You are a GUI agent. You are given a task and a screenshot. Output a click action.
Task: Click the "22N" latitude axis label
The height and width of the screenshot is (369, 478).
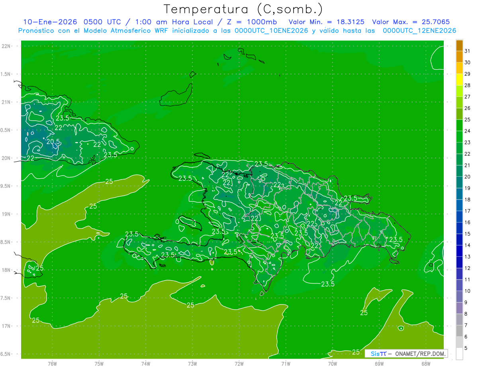(x=6, y=46)
